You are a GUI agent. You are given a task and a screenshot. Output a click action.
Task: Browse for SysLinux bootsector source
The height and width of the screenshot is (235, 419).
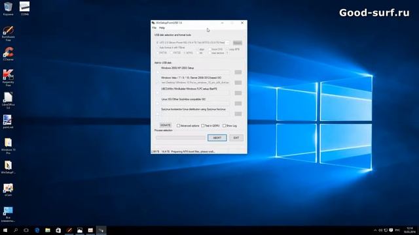[238, 114]
